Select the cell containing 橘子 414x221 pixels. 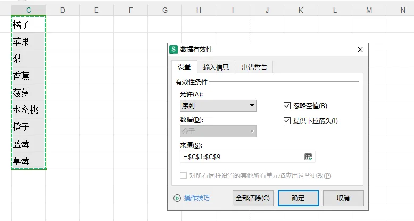tap(29, 24)
